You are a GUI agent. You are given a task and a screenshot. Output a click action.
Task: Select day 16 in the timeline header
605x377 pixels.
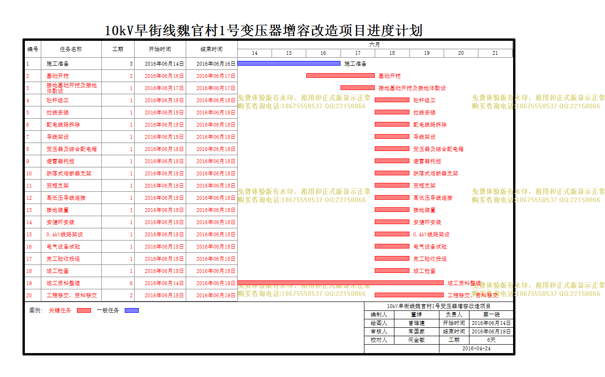coord(323,53)
